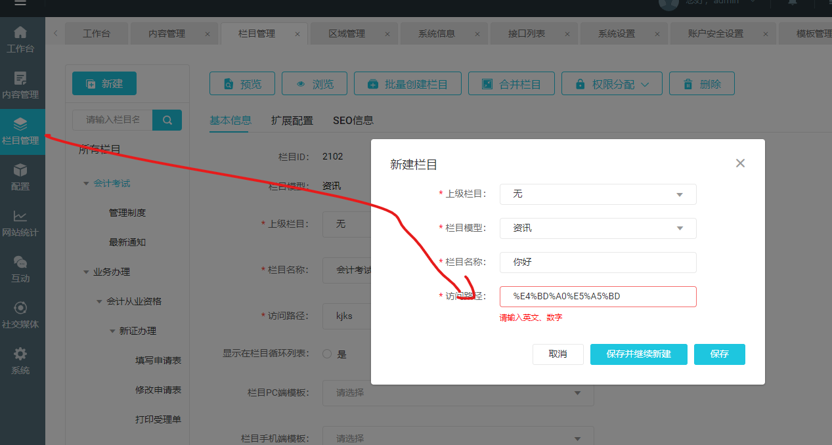The height and width of the screenshot is (445, 832).
Task: Select 填写申请表 in the tree
Action: 158,360
